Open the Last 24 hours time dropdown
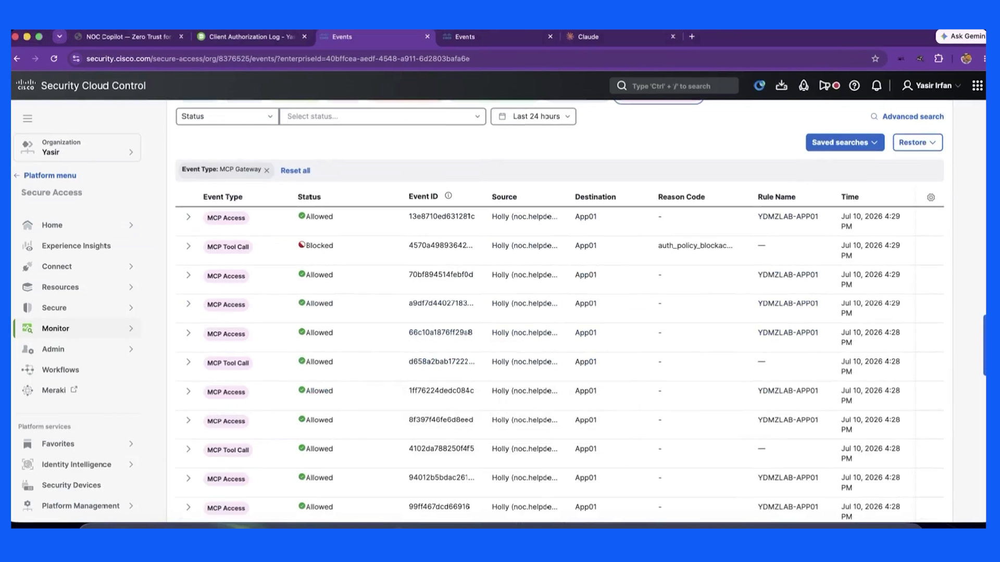 [533, 117]
